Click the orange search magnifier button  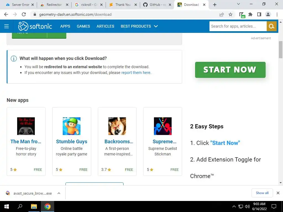tap(271, 26)
